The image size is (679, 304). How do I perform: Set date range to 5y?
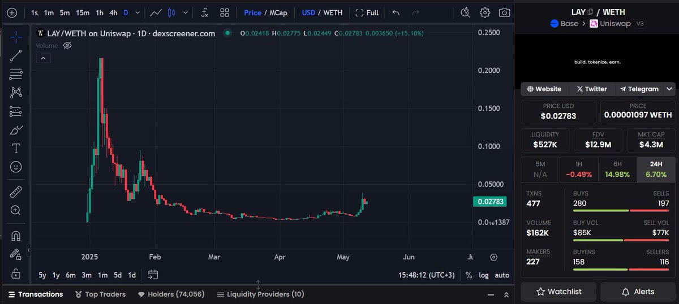tap(42, 275)
